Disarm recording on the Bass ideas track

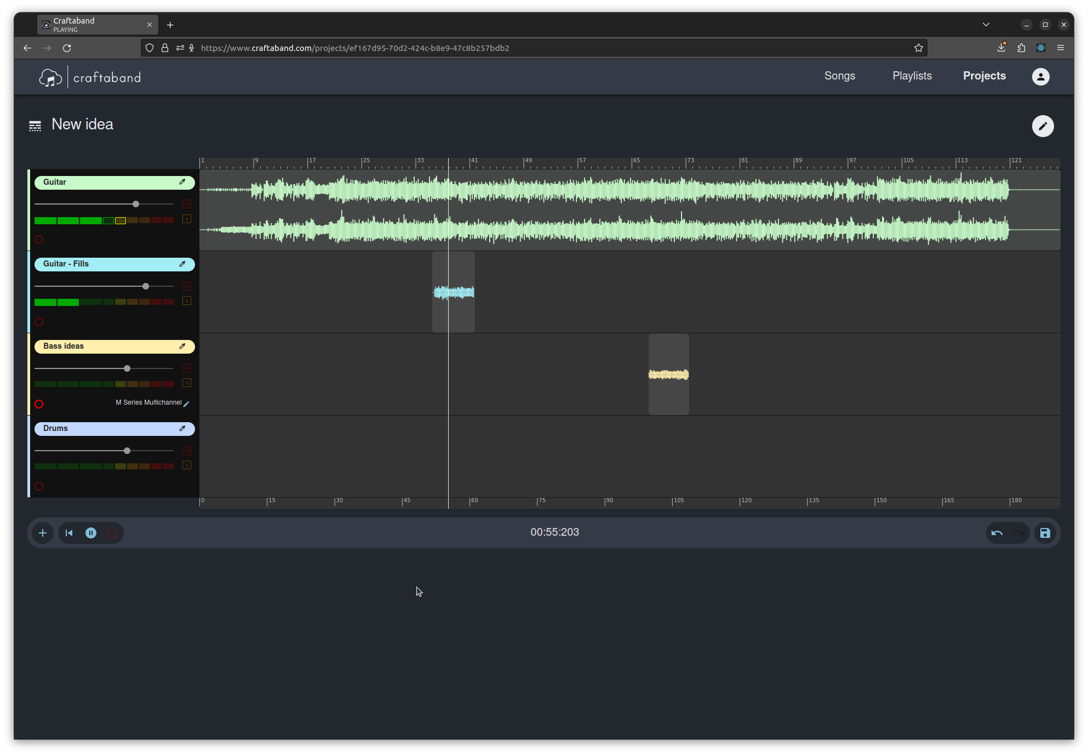click(x=39, y=404)
